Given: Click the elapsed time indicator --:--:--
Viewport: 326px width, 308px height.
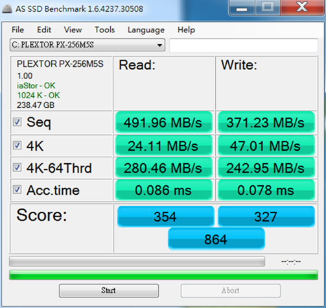Looking at the screenshot, I should click(x=291, y=262).
